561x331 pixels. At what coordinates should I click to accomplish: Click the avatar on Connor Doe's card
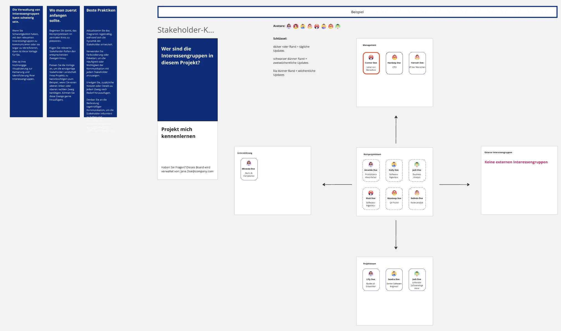[371, 57]
